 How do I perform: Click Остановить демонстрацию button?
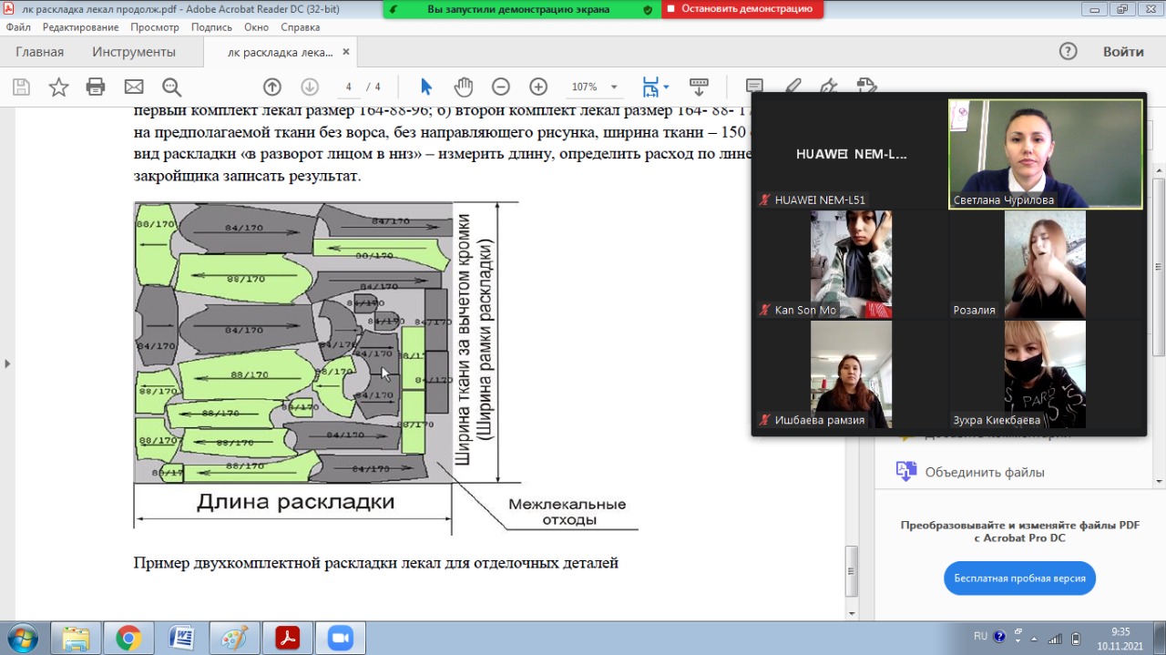click(x=742, y=9)
